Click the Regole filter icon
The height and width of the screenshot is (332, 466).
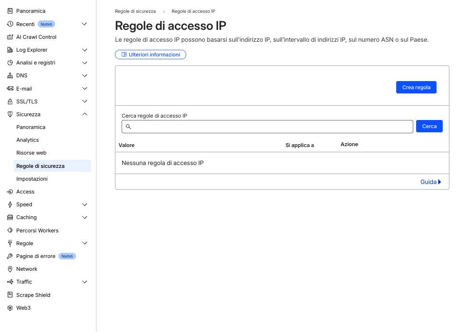pos(10,243)
